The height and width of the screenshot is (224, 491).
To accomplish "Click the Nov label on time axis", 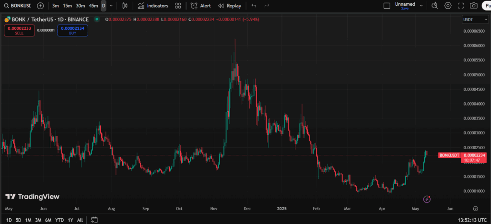I will click(214, 209).
